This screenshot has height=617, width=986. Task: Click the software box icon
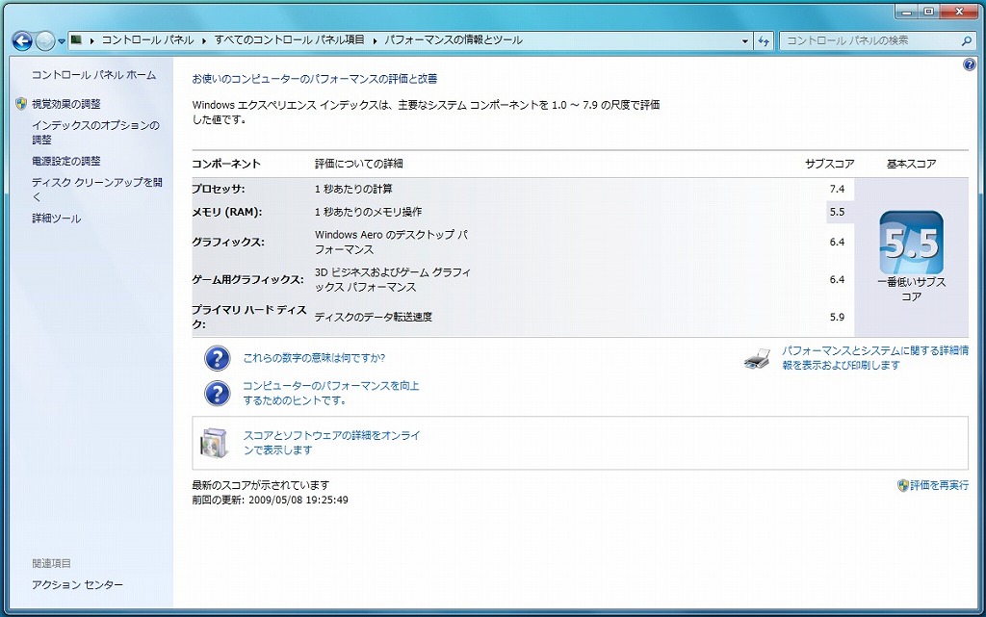pyautogui.click(x=214, y=443)
